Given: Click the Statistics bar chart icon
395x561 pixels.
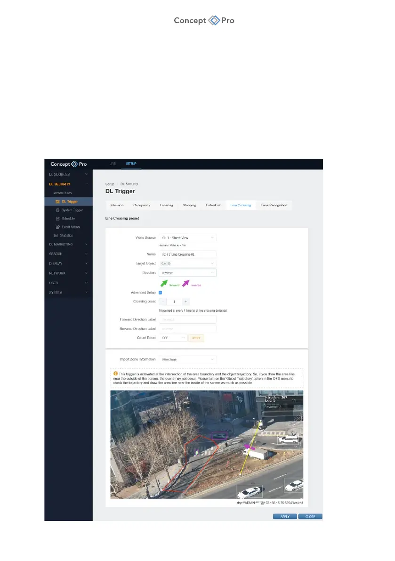Looking at the screenshot, I should [56, 236].
